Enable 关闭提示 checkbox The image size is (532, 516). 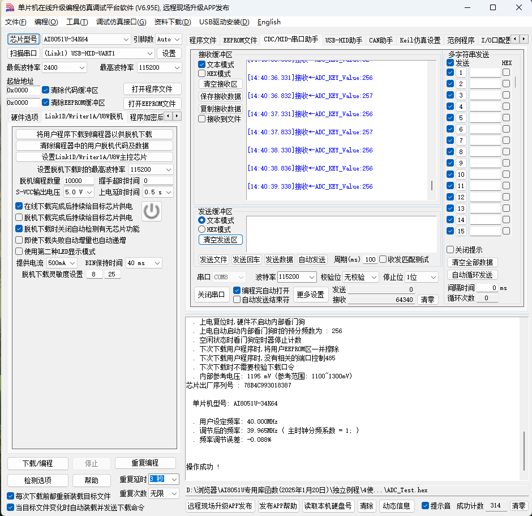[451, 250]
